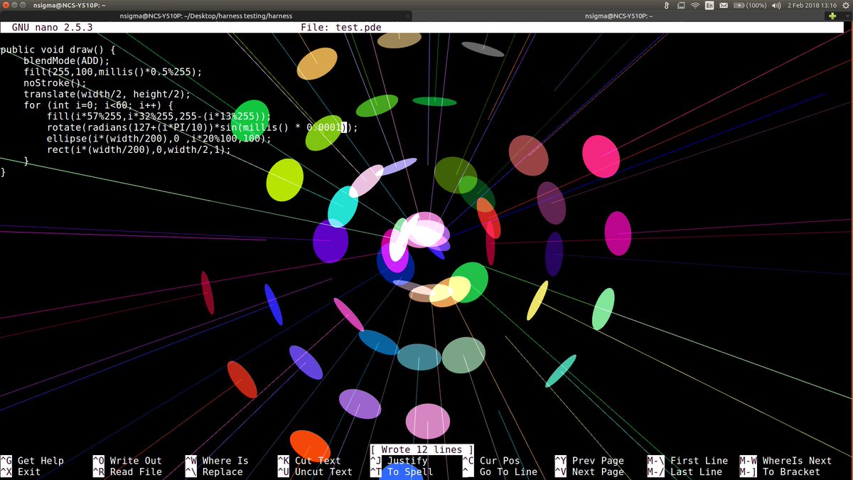Click the ^W Where Is shortcut label

point(217,461)
